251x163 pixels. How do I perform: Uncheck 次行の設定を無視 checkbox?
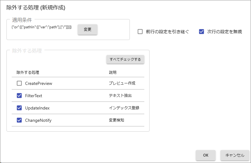click(202, 31)
